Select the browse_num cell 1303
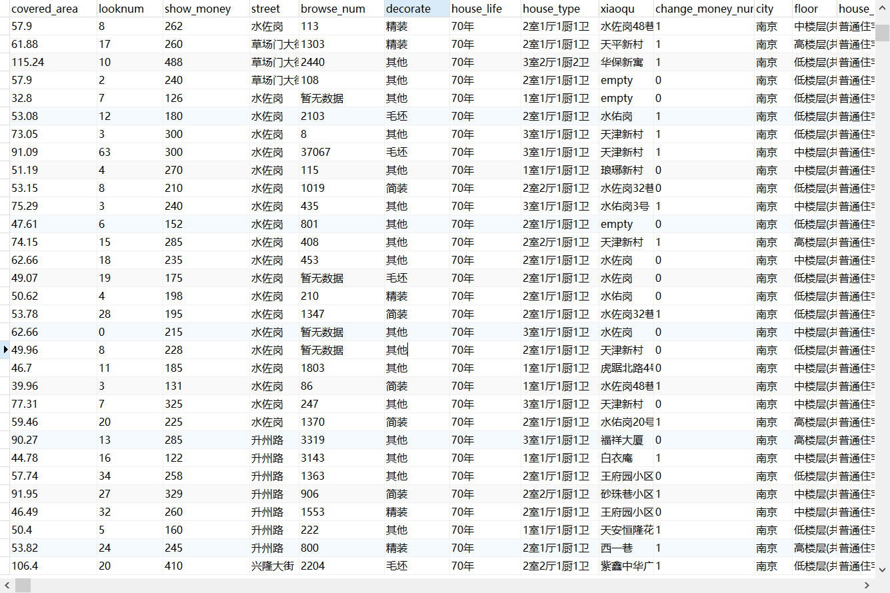Screen dimensions: 890x593 pos(341,44)
